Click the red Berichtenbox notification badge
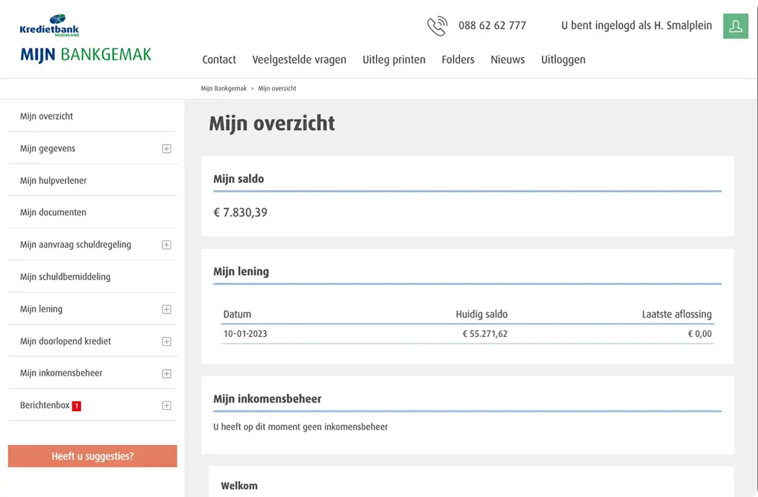This screenshot has width=758, height=497. (76, 406)
